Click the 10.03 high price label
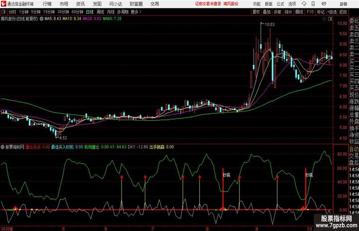The height and width of the screenshot is (231, 359). click(270, 25)
